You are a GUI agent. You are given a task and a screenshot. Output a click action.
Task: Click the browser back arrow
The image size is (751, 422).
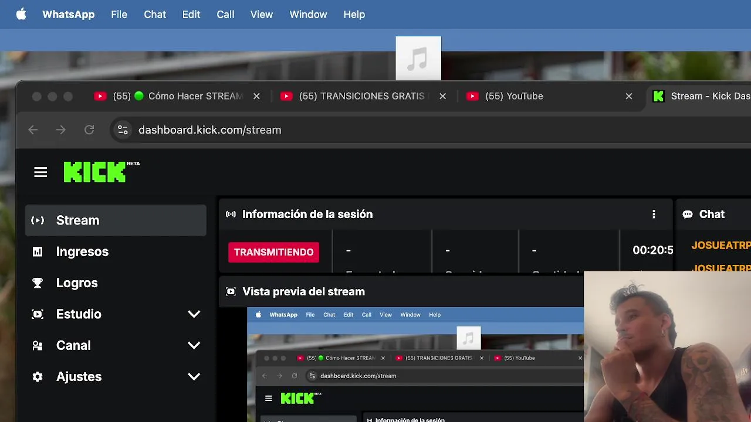[33, 130]
